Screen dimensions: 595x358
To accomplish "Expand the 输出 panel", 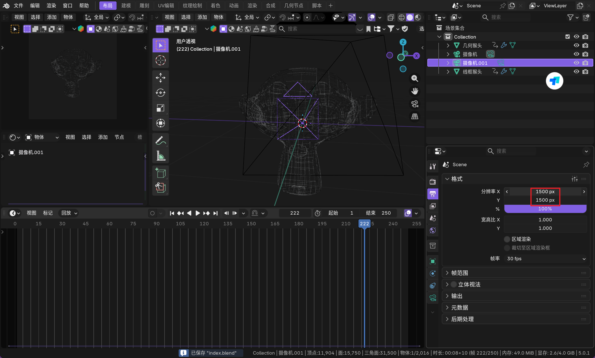I will [x=457, y=296].
